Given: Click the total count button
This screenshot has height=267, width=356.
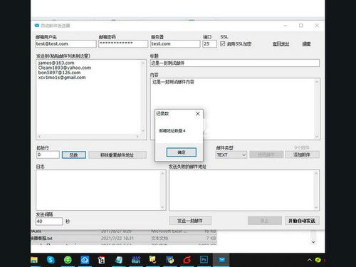Looking at the screenshot, I should [74, 155].
